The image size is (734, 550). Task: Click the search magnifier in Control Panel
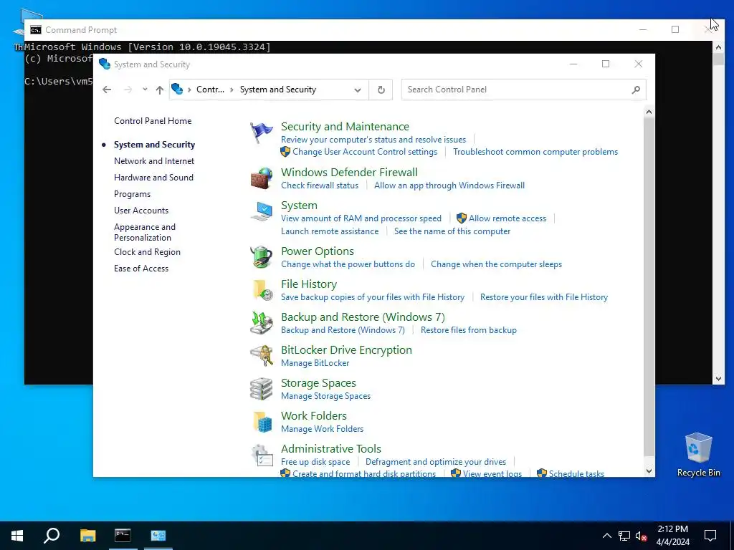pyautogui.click(x=635, y=90)
